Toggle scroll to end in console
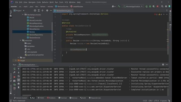 click(19, 80)
